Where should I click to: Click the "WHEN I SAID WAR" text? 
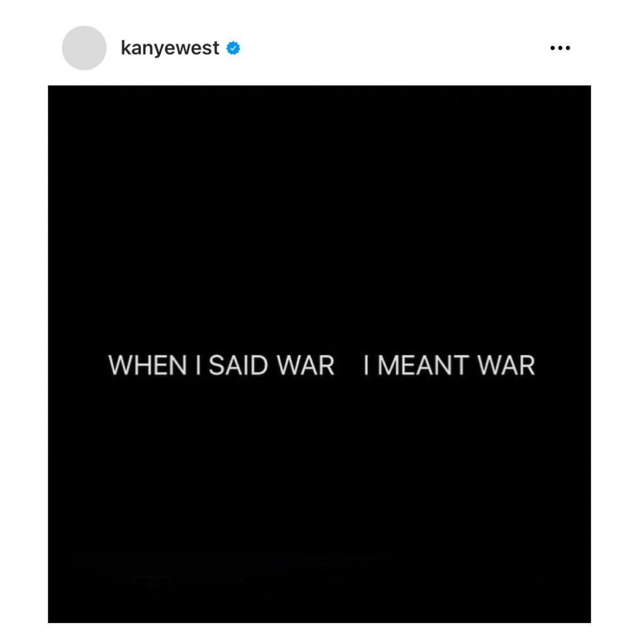click(222, 365)
